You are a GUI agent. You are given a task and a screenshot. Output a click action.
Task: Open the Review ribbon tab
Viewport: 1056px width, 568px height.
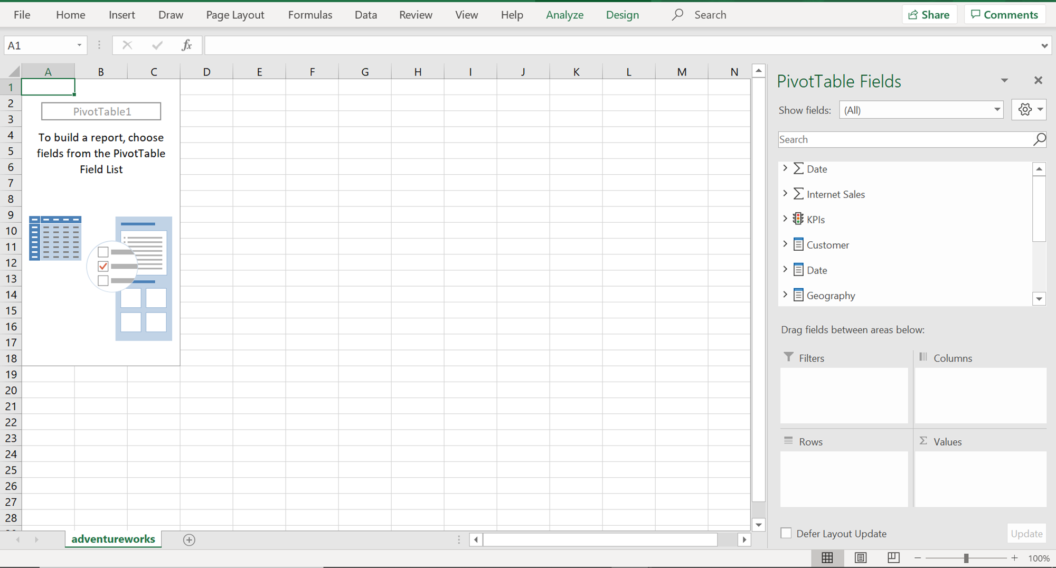tap(416, 15)
